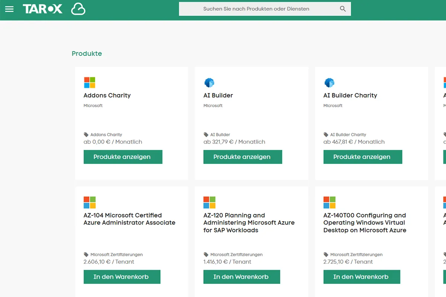Click the Microsoft logo on Addons Charity
This screenshot has width=446, height=297.
[x=90, y=82]
